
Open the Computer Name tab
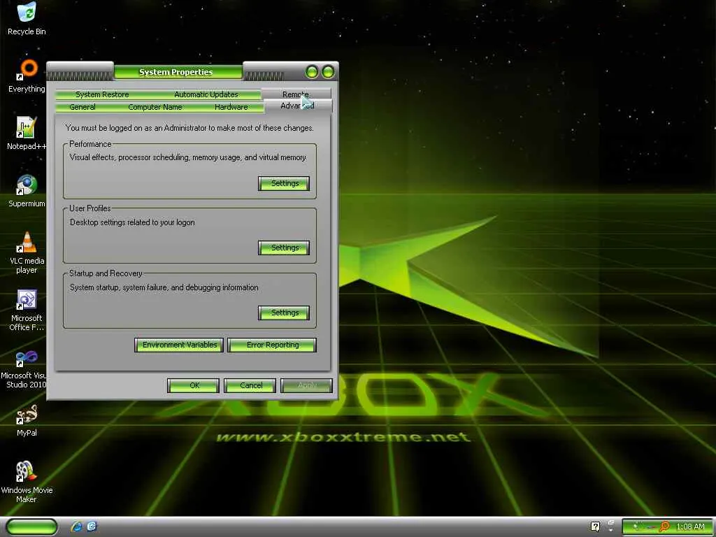pos(155,107)
